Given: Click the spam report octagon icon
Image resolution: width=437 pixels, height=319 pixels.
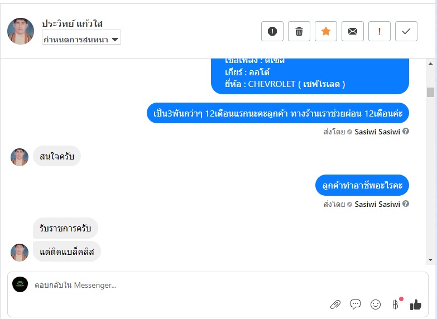Looking at the screenshot, I should point(272,31).
